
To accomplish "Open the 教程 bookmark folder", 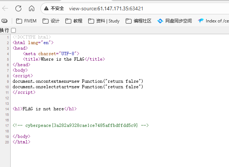I will click(x=74, y=21).
